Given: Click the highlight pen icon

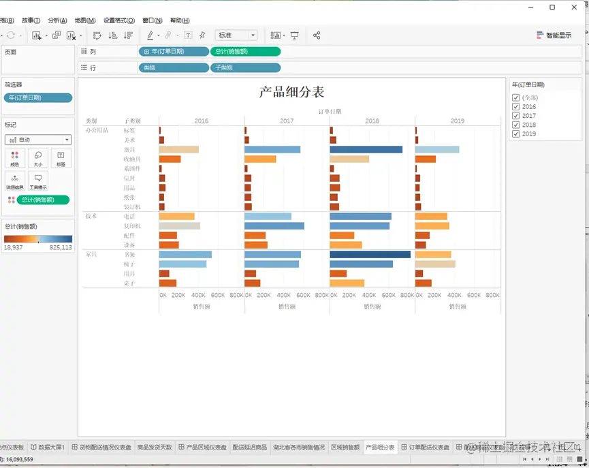Looking at the screenshot, I should click(150, 35).
